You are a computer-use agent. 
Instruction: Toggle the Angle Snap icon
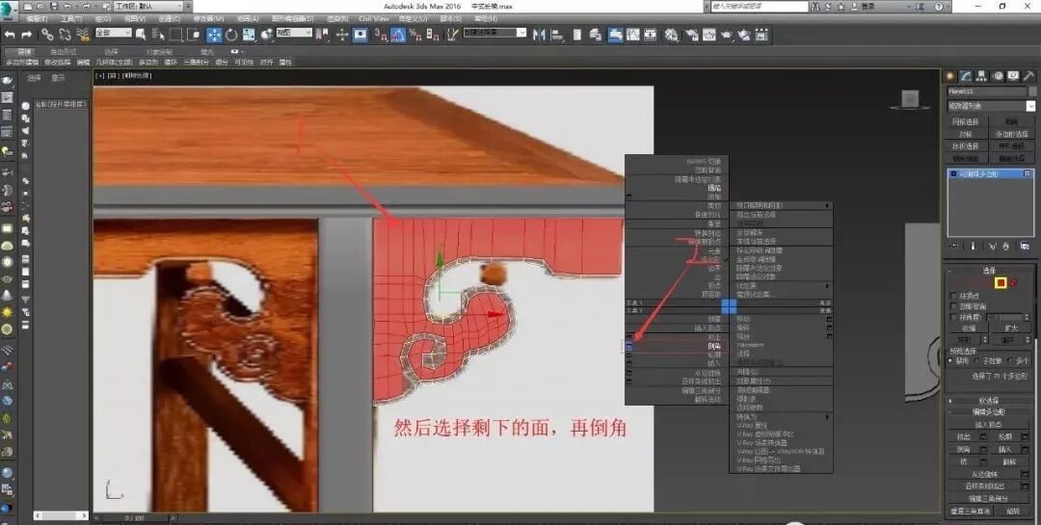point(398,35)
